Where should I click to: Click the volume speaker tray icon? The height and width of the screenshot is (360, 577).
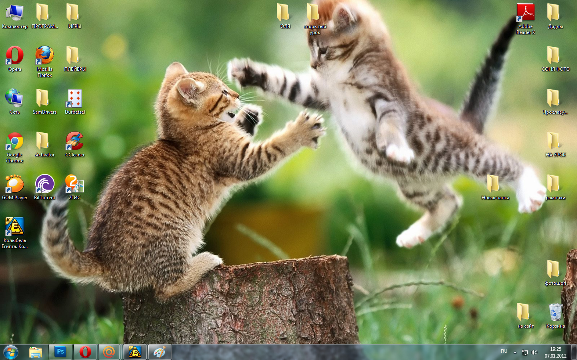pos(534,352)
